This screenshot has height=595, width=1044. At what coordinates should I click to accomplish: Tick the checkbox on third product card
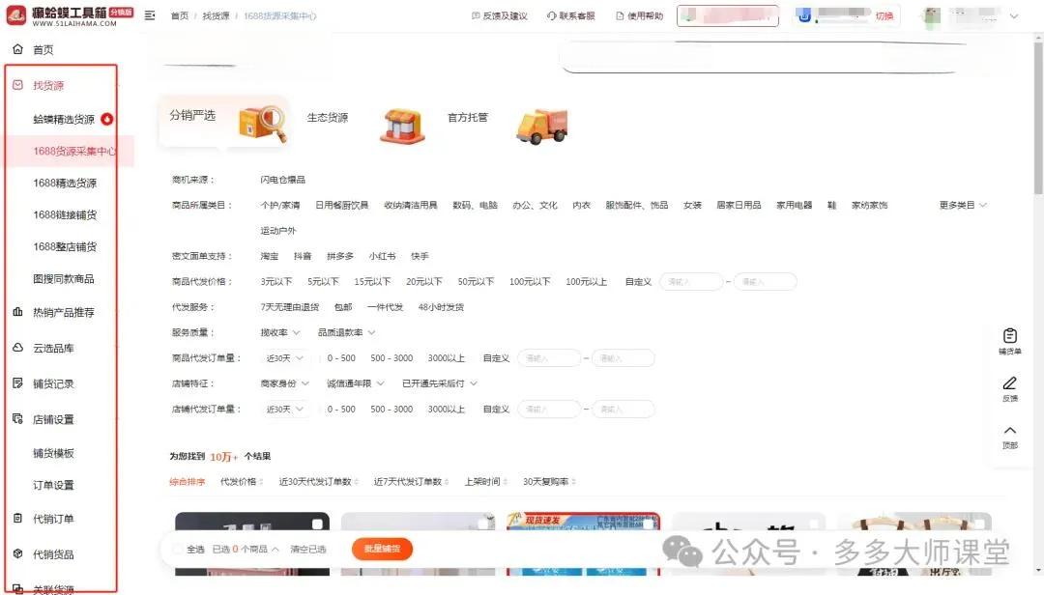(648, 524)
